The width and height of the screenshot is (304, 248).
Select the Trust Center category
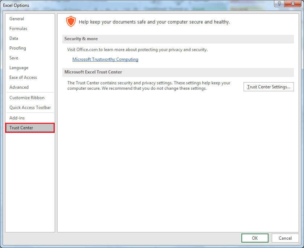30,128
